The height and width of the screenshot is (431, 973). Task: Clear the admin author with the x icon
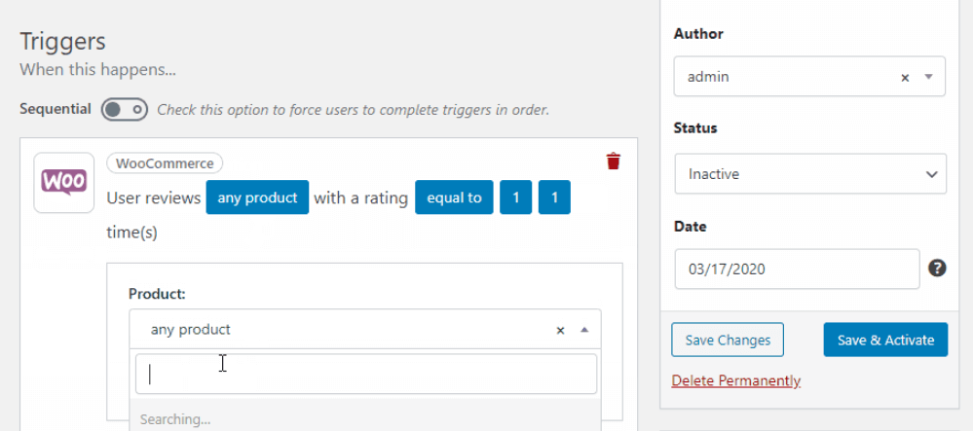pos(905,77)
